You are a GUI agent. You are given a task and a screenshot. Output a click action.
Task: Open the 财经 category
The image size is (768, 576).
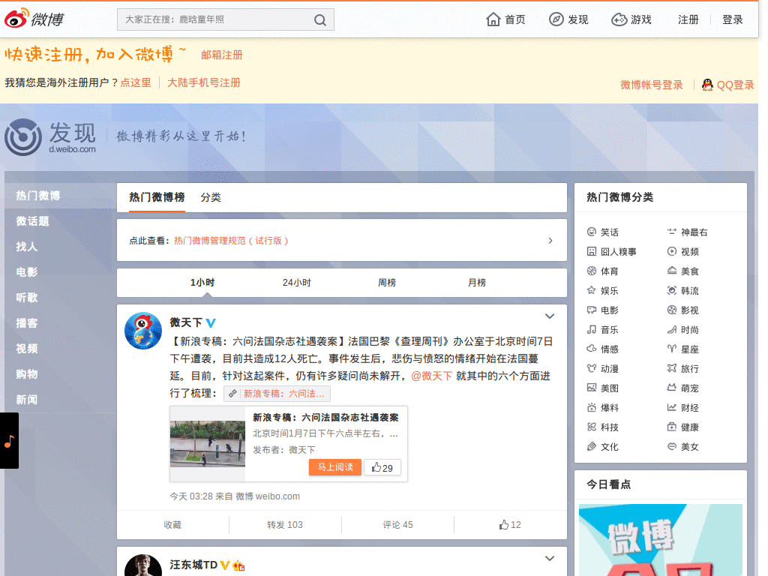[683, 408]
